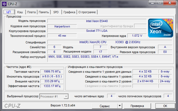This screenshot has width=178, height=111.
Task: Click the 2 x 6144 КБ L2 cache value
Action: (145, 81)
